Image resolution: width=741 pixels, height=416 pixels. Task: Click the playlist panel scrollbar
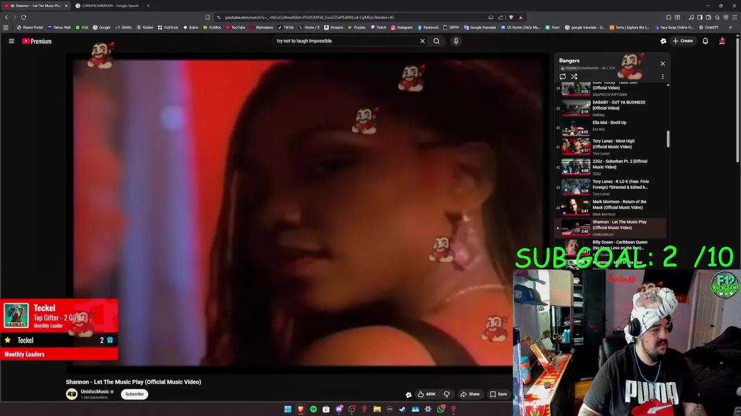pos(668,139)
